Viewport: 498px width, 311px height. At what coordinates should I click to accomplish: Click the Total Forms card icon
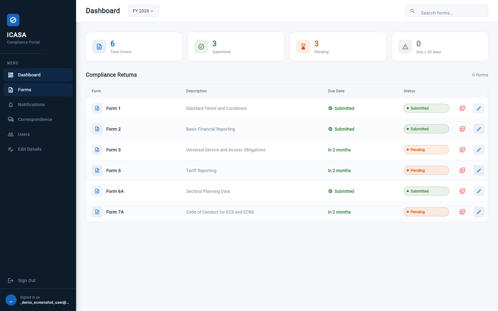click(x=99, y=47)
